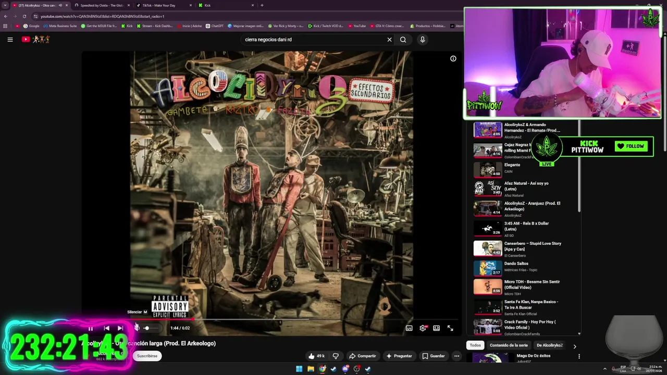Like the video with thumbs up

(316, 356)
